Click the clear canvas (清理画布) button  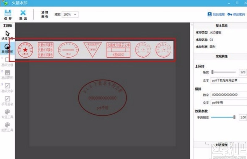[45, 14]
